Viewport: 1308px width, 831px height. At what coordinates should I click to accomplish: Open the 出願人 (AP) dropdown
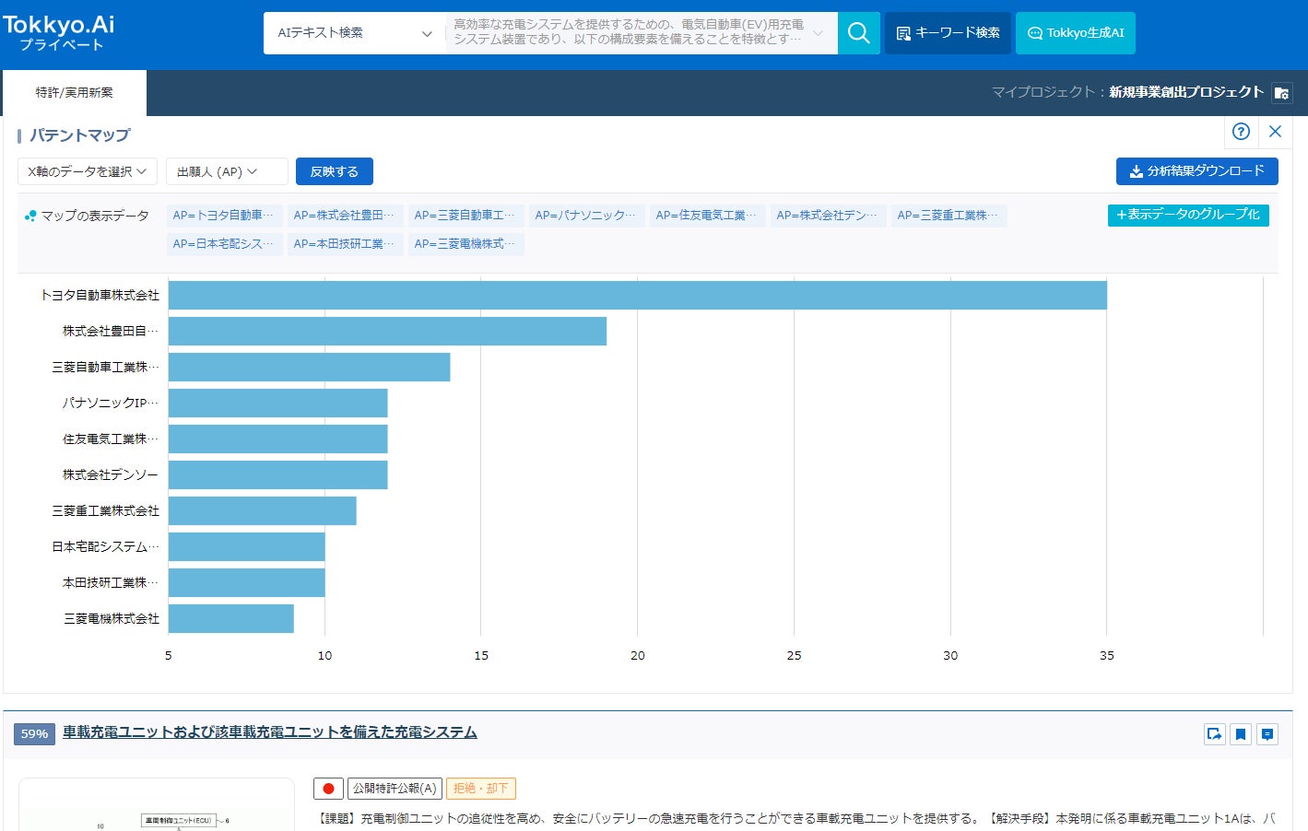pyautogui.click(x=218, y=171)
